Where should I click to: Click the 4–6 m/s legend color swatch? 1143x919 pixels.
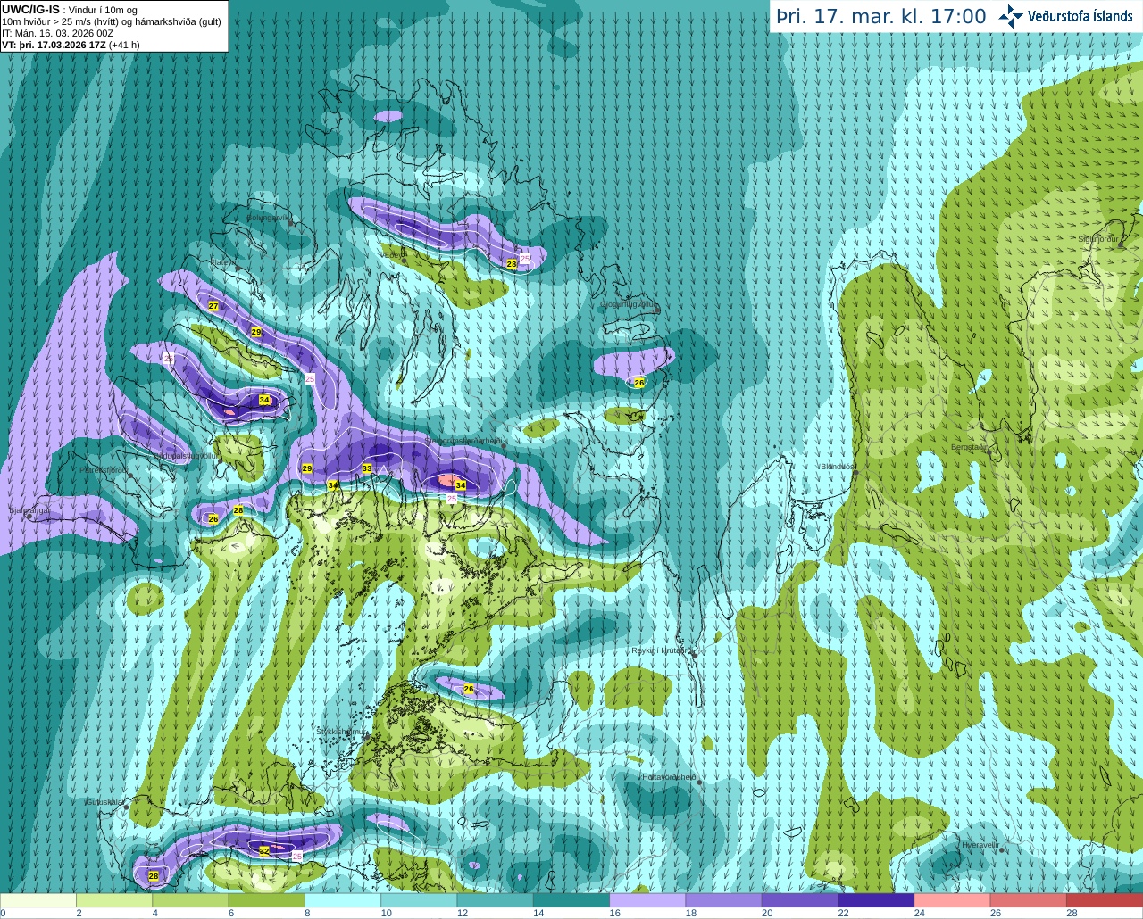tap(190, 900)
